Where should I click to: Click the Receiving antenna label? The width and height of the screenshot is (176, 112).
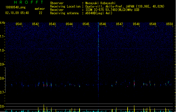tap(64, 13)
